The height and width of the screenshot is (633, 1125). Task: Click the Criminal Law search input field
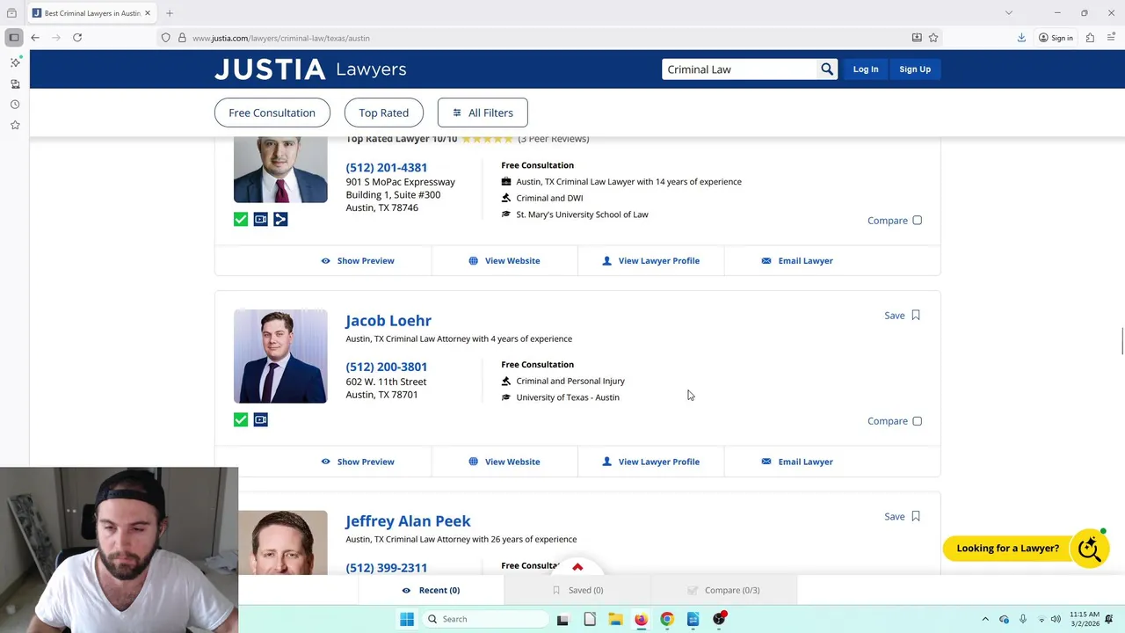[x=739, y=69]
